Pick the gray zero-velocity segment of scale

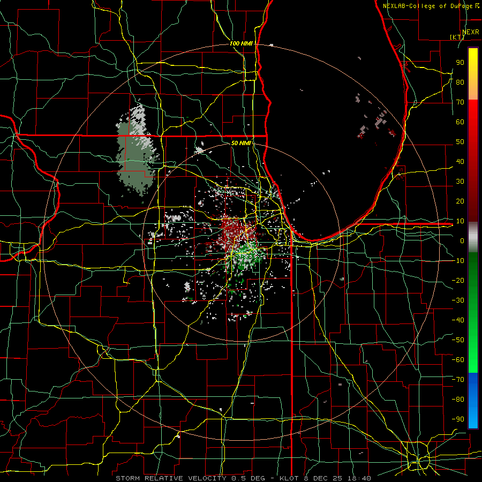point(473,237)
